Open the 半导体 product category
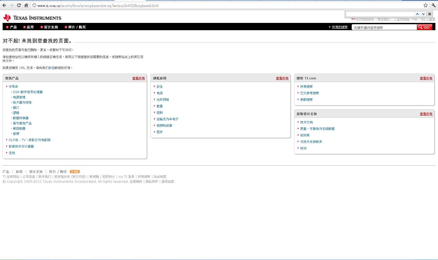This screenshot has height=260, width=438. [x=13, y=87]
